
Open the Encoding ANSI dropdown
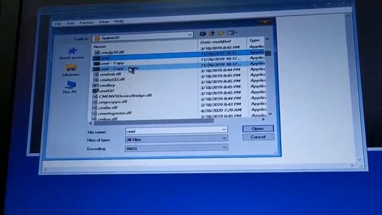177,148
